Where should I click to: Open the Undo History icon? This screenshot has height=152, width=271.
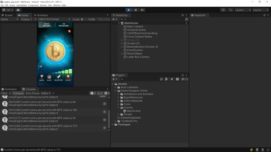(223, 10)
